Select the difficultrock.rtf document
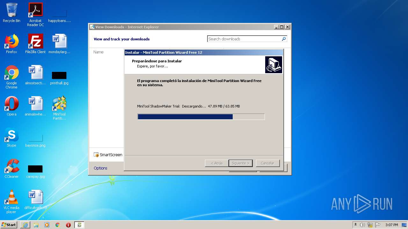The width and height of the screenshot is (408, 229). 35,200
